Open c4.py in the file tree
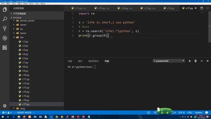This screenshot has height=119, width=211. coord(25,54)
